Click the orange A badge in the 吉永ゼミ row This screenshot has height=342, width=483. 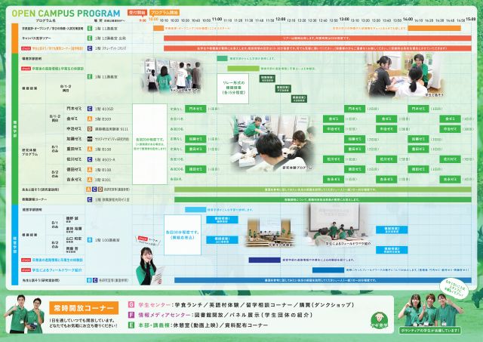tap(90, 180)
